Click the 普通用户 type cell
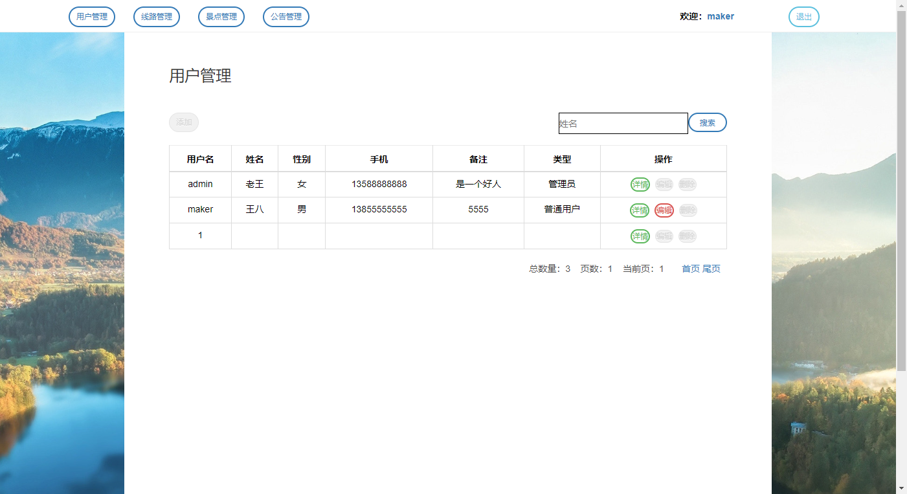 point(562,209)
